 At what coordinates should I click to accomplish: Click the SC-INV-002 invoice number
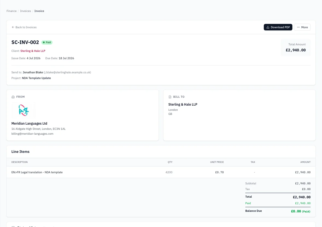(x=25, y=42)
